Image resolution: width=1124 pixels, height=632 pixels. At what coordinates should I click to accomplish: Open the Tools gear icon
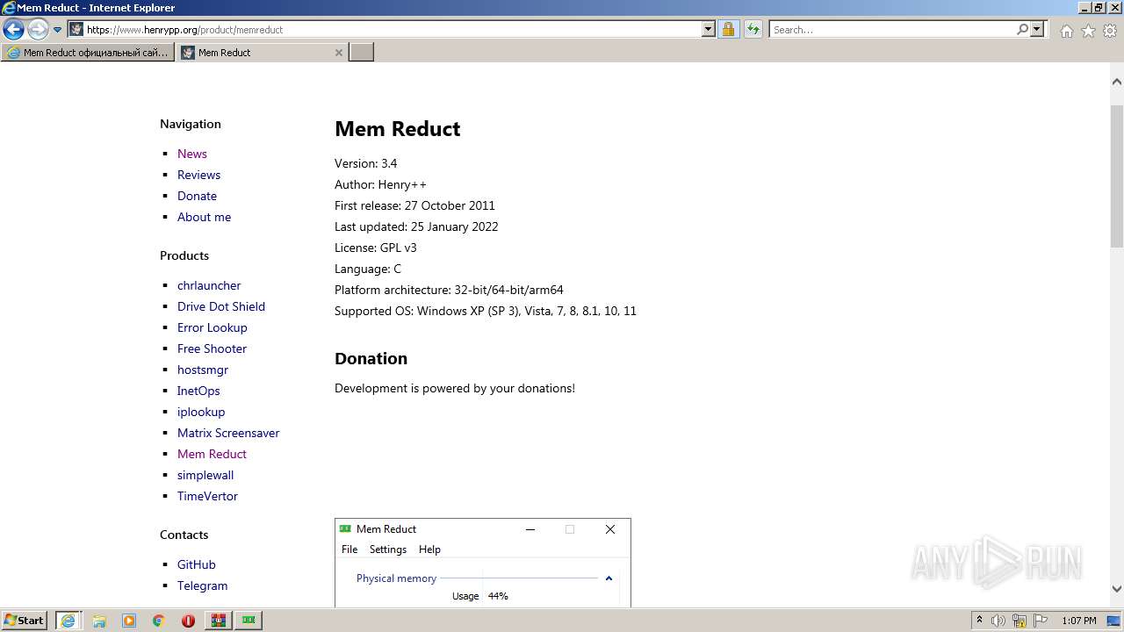click(1110, 31)
